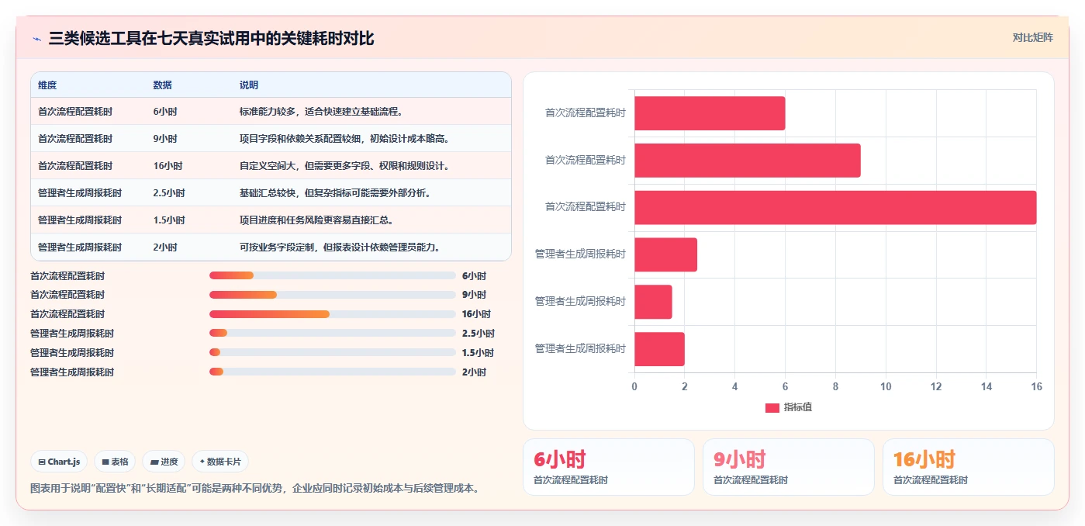Screen dimensions: 1085x526
Task: Click the 9小时 cell in the table
Action: coord(165,139)
